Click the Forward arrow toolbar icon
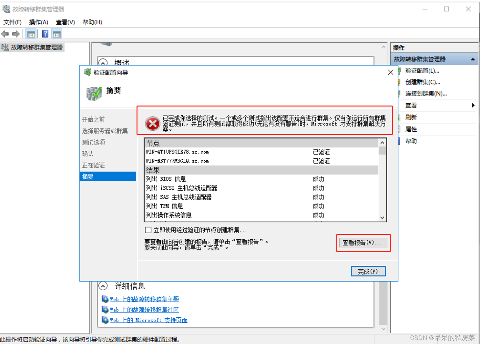480x344 pixels. (16, 34)
